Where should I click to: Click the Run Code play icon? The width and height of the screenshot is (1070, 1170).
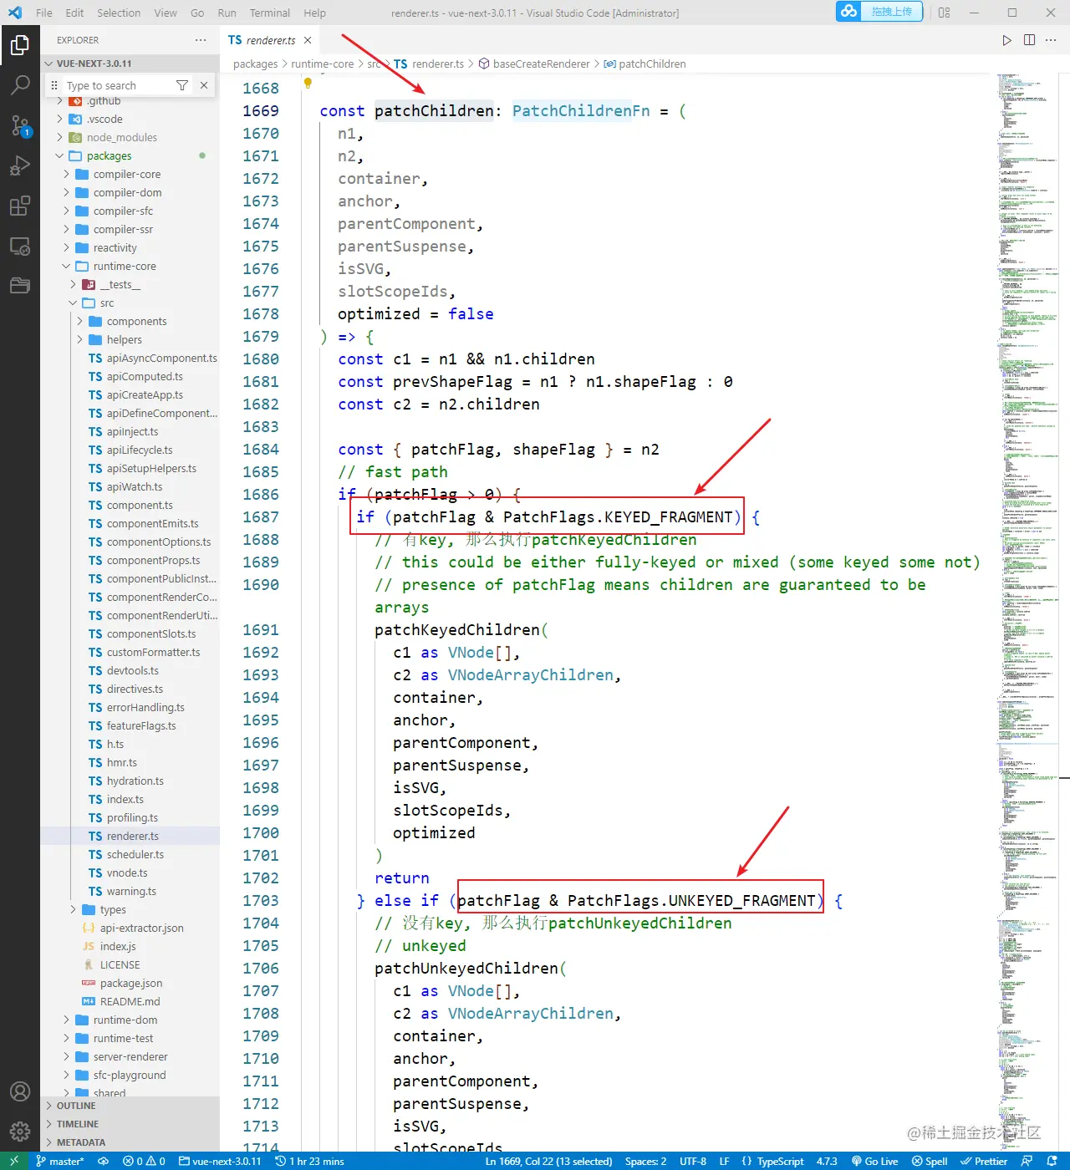(x=1006, y=40)
